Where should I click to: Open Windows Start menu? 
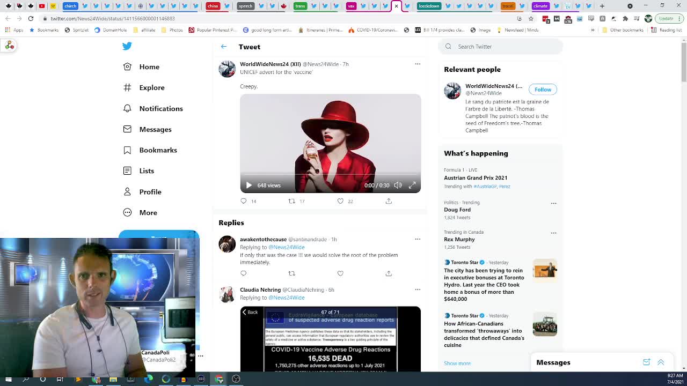pyautogui.click(x=8, y=379)
